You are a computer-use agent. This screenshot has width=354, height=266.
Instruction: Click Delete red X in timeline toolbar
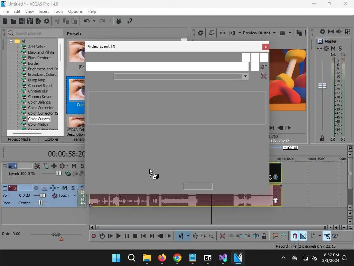pos(222,236)
